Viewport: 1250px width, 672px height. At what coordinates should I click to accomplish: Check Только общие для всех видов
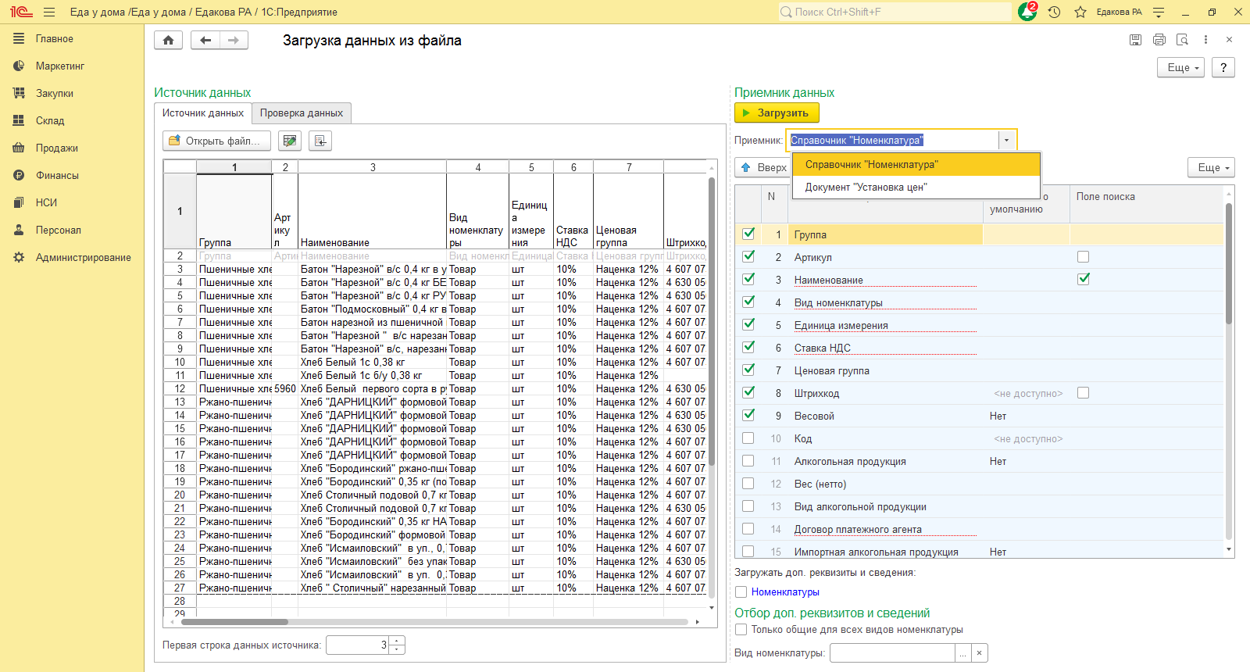tap(741, 629)
